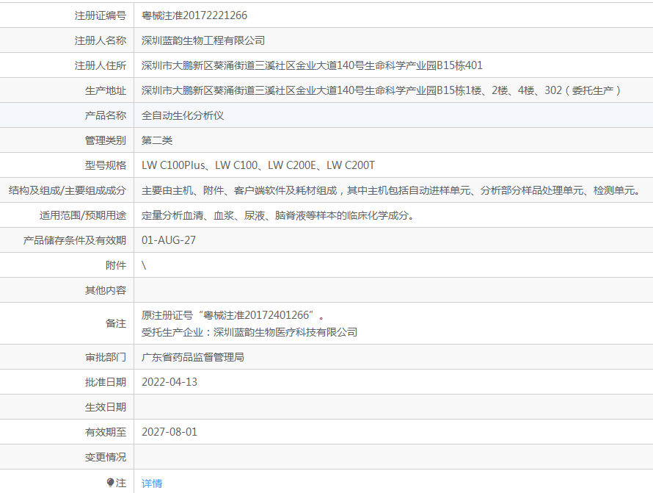The height and width of the screenshot is (493, 653).
Task: Select registrant name 深圳蓝韵生物工程有限公司
Action: [203, 40]
